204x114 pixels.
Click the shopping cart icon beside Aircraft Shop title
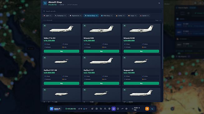coord(45,3)
